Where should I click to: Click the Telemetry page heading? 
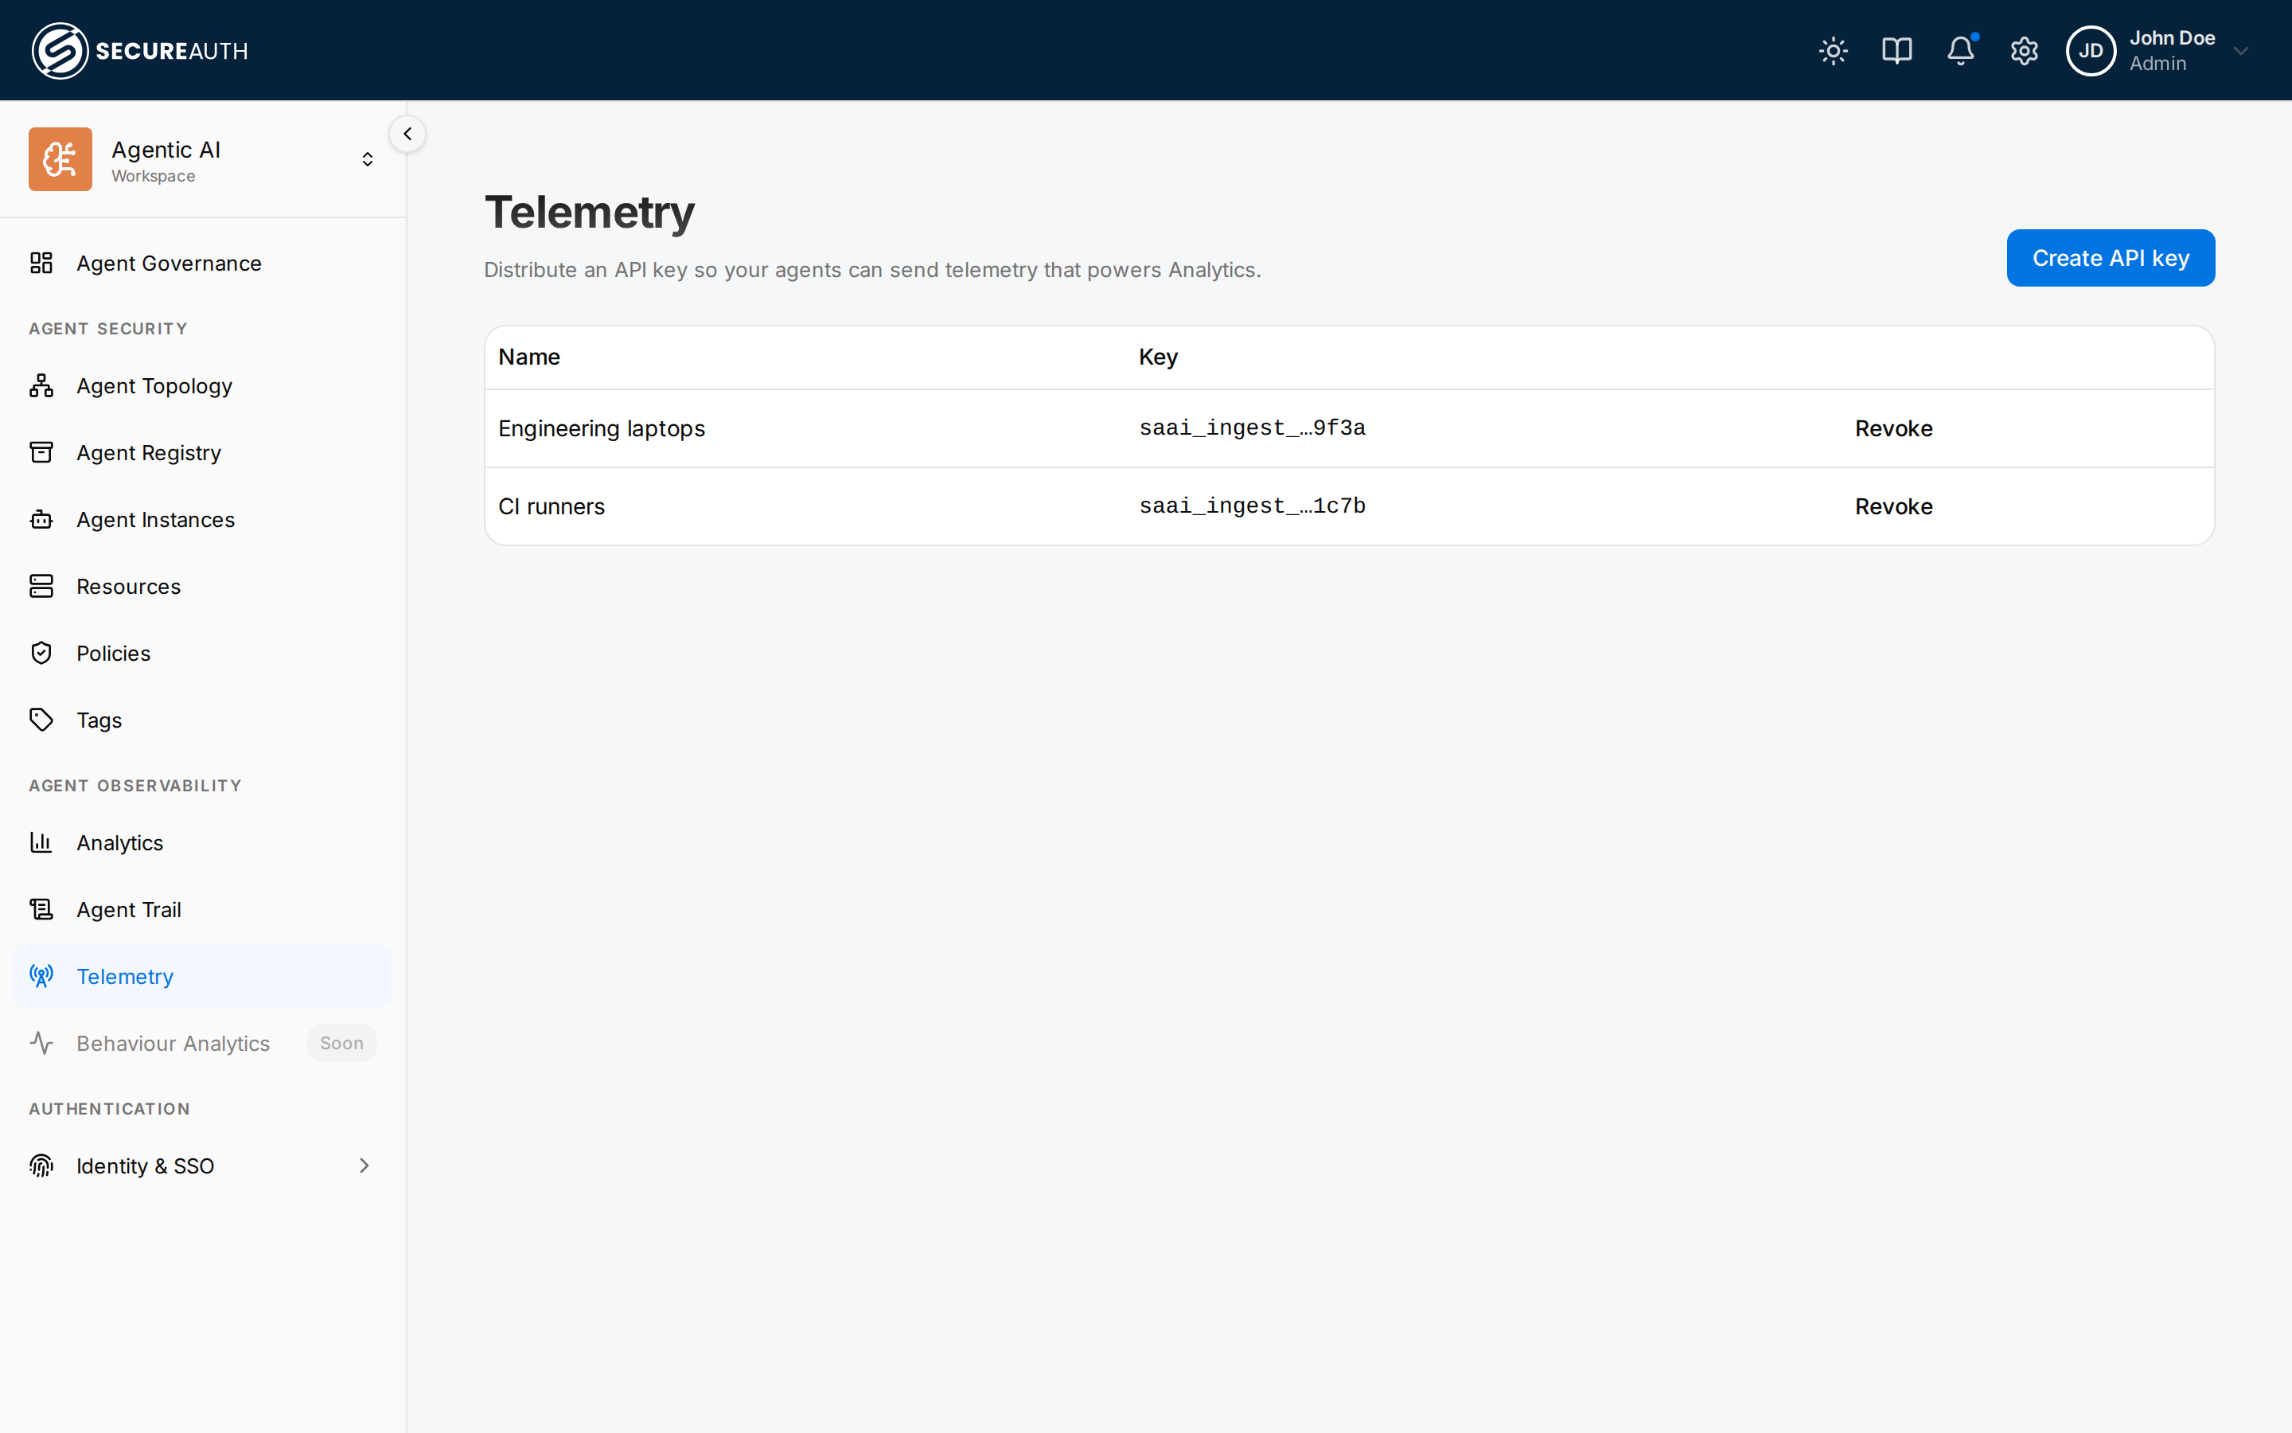[589, 213]
